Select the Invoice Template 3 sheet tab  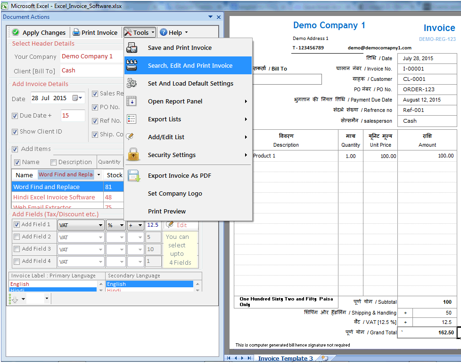coord(286,358)
